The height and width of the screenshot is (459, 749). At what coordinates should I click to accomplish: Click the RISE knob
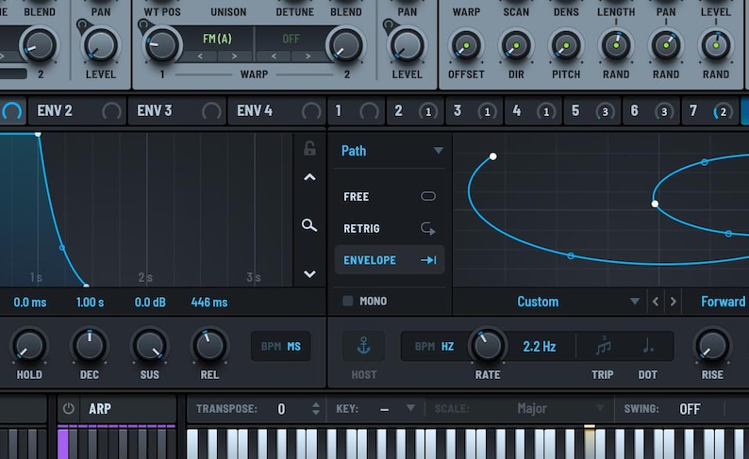coord(712,346)
